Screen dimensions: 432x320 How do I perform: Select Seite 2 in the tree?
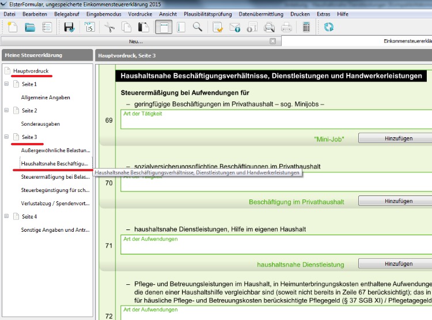(x=29, y=111)
